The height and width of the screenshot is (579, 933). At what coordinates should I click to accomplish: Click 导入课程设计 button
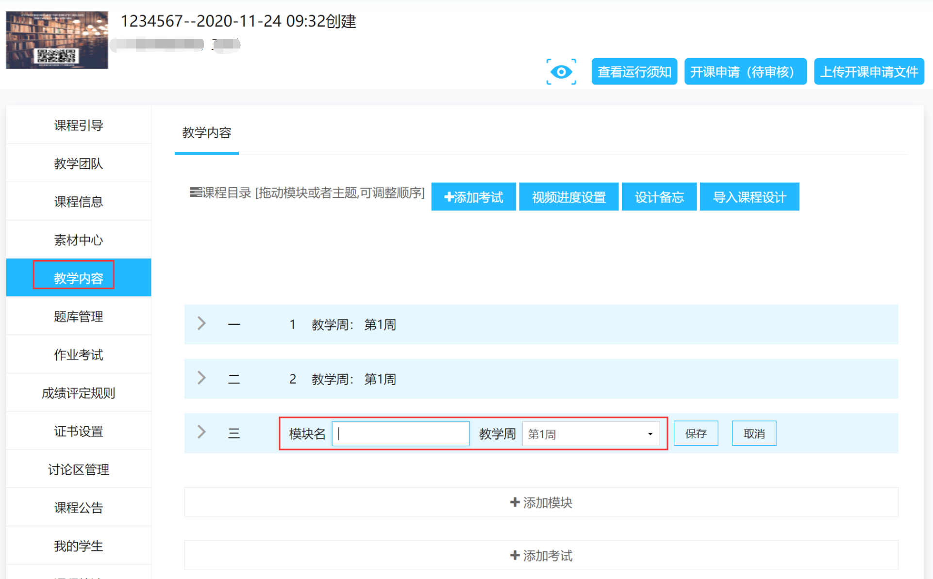[x=749, y=197]
